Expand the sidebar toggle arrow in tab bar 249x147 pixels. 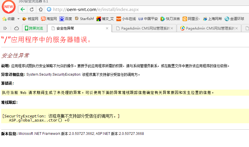pyautogui.click(x=5, y=28)
